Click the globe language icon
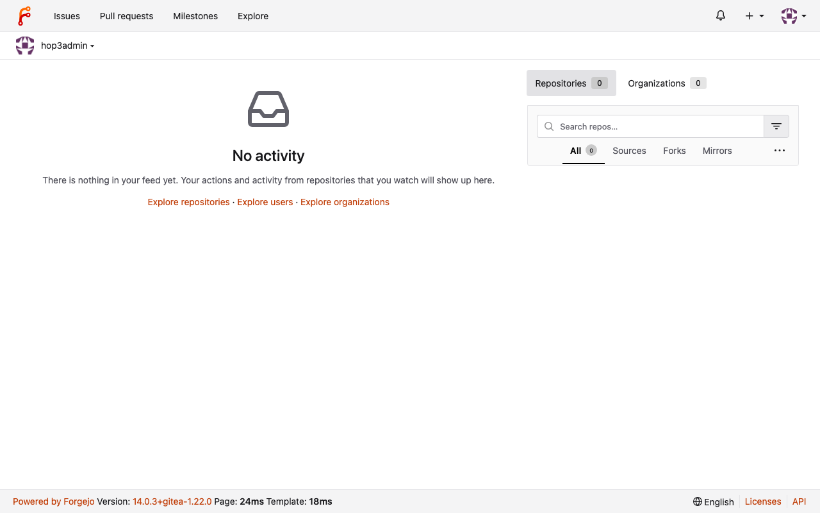 click(698, 501)
